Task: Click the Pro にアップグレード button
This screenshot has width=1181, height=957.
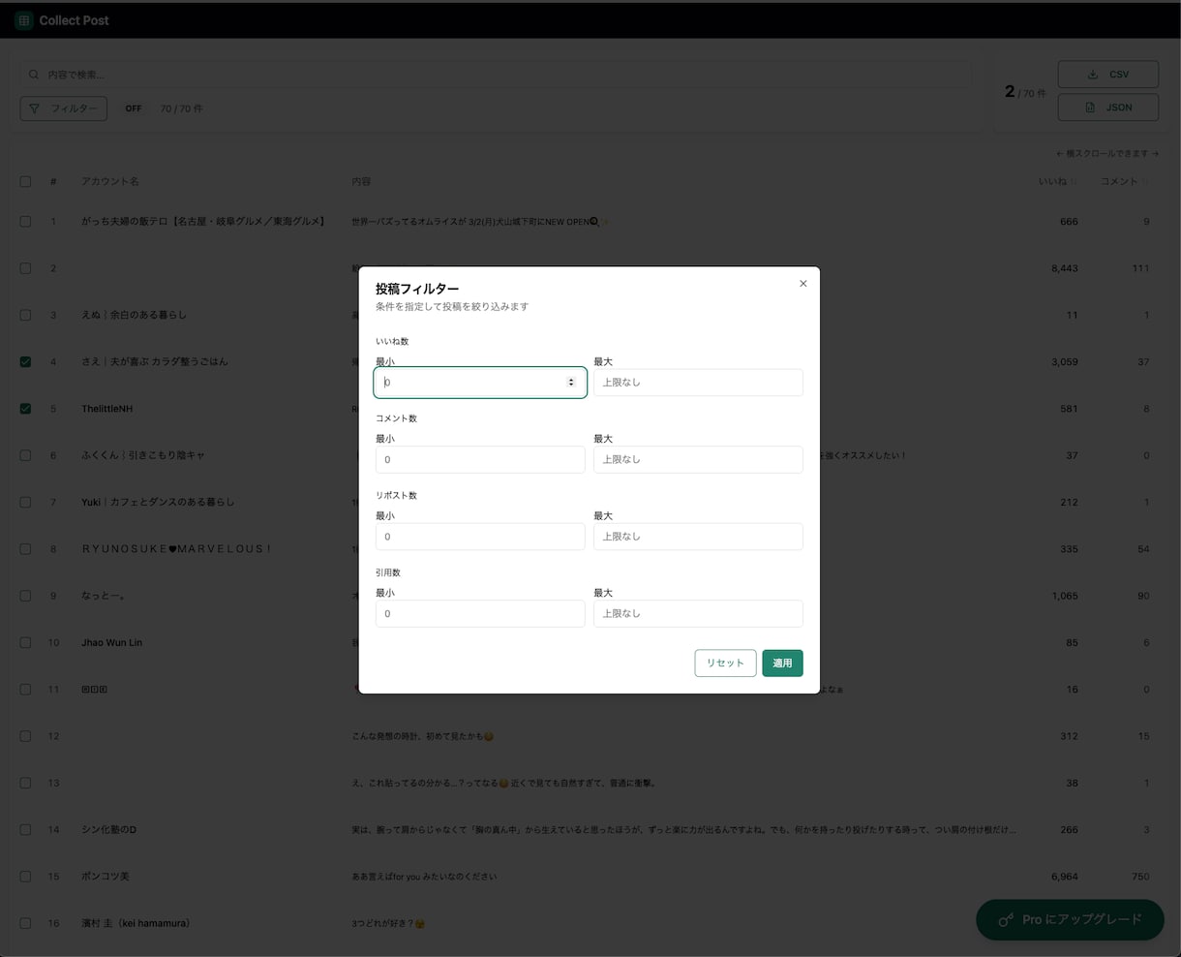Action: coord(1070,919)
